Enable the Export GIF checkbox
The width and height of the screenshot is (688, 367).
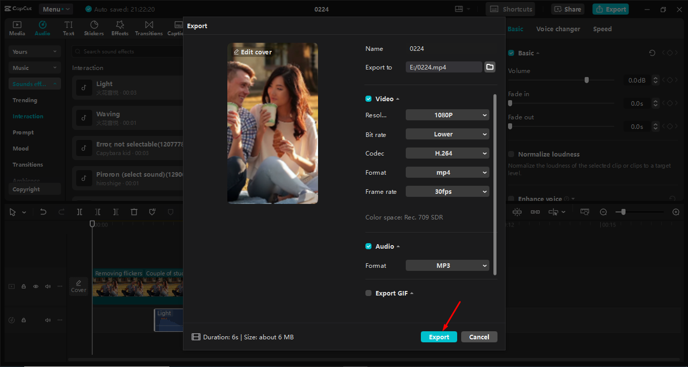point(368,293)
